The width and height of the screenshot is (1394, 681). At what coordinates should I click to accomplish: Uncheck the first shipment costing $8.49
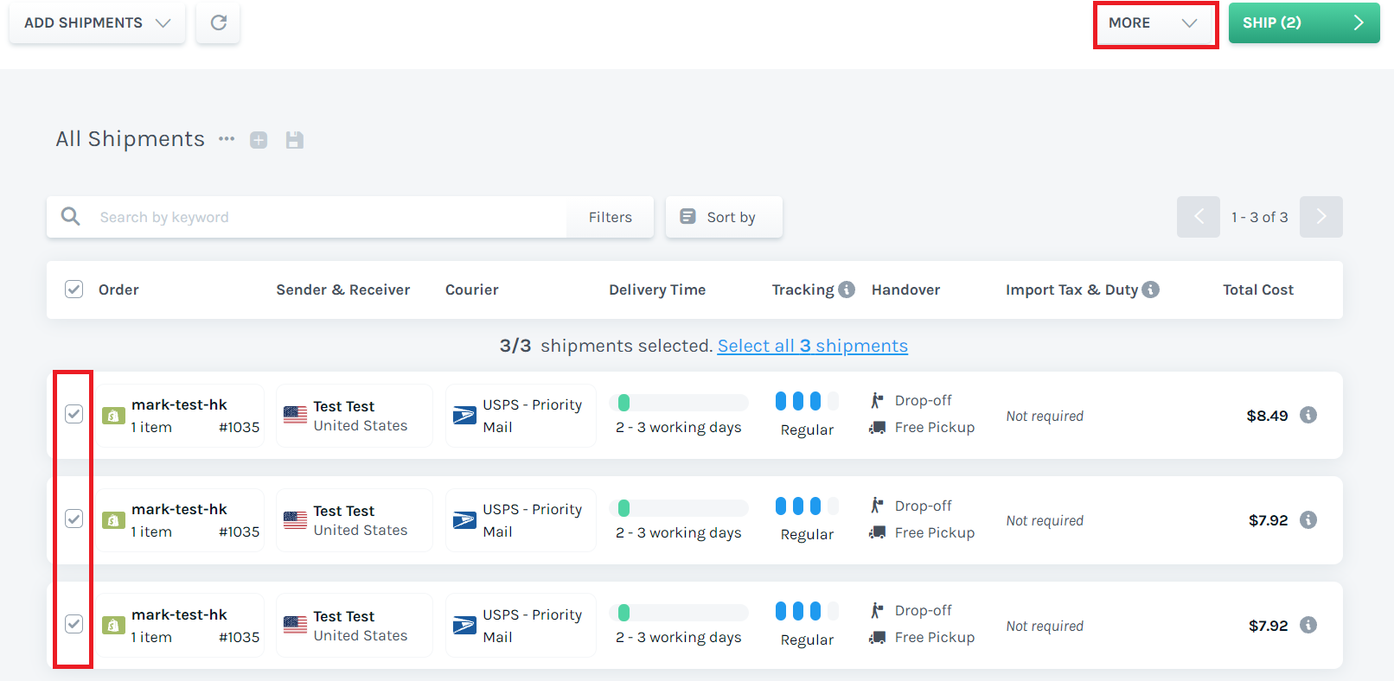[74, 414]
